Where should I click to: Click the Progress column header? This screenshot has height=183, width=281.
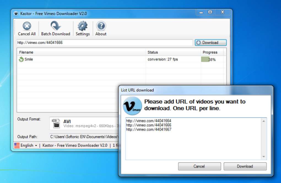tap(212, 52)
